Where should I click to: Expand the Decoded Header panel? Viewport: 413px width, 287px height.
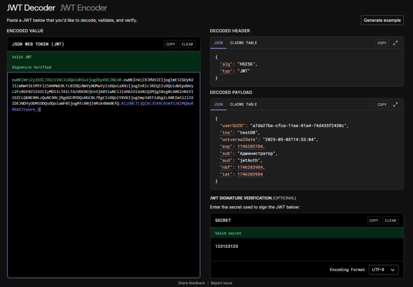tap(395, 43)
